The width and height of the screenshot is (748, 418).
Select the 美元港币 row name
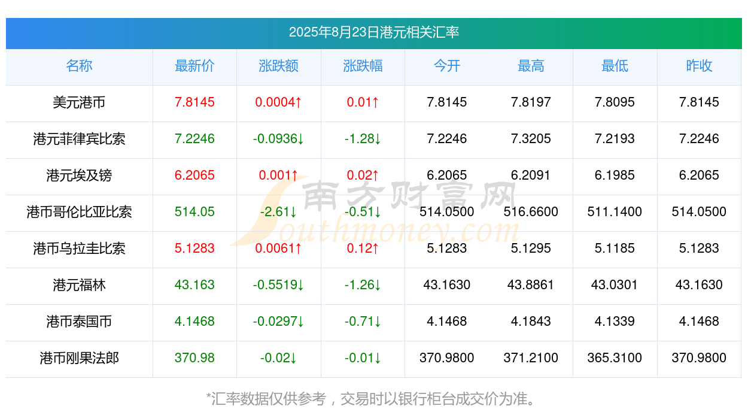tap(79, 102)
